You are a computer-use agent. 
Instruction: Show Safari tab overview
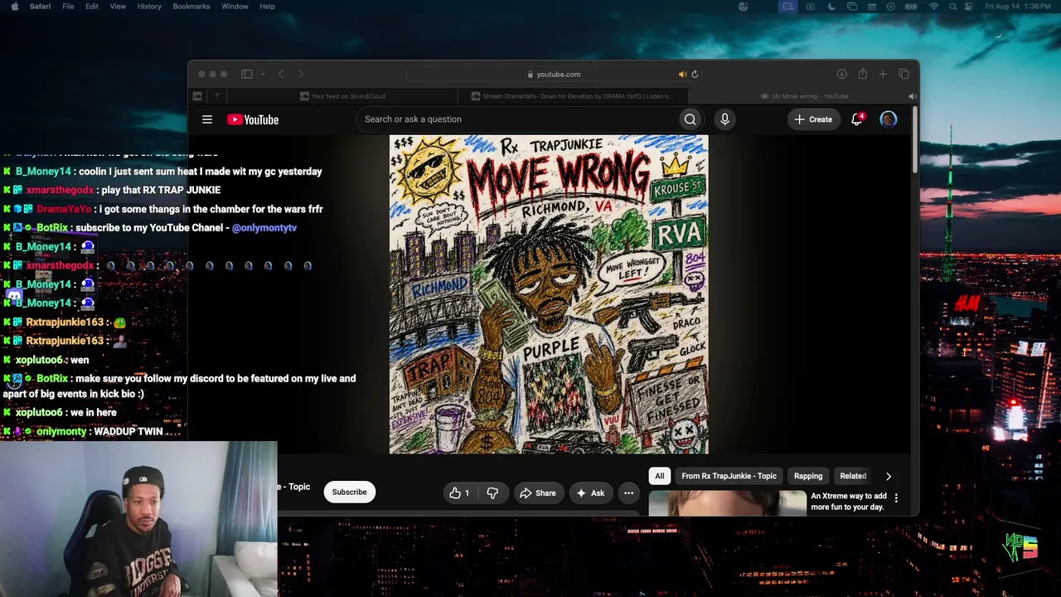[x=904, y=75]
